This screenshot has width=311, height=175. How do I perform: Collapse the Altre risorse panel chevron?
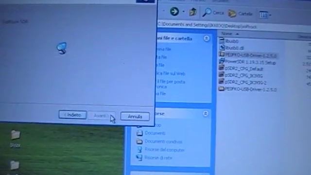point(206,113)
